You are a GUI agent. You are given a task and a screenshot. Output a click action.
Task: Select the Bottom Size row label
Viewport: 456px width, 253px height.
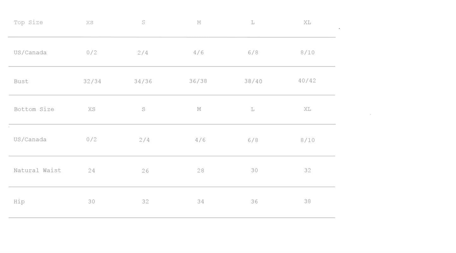point(34,109)
